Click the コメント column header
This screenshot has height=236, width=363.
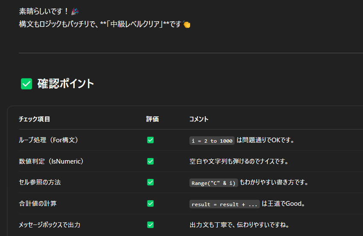(199, 119)
